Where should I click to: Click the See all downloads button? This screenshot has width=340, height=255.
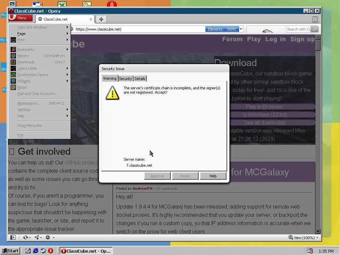coord(265,123)
